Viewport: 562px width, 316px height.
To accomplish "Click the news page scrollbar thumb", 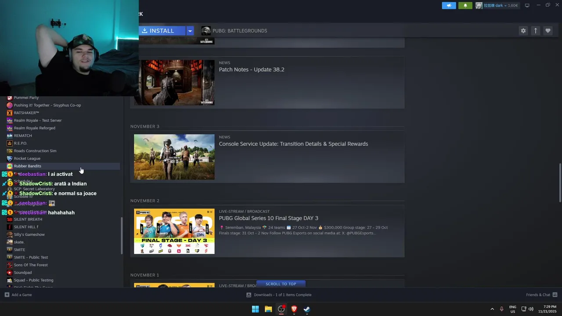I will 559,183.
